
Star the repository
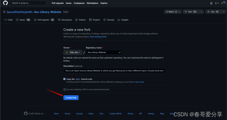(213, 12)
